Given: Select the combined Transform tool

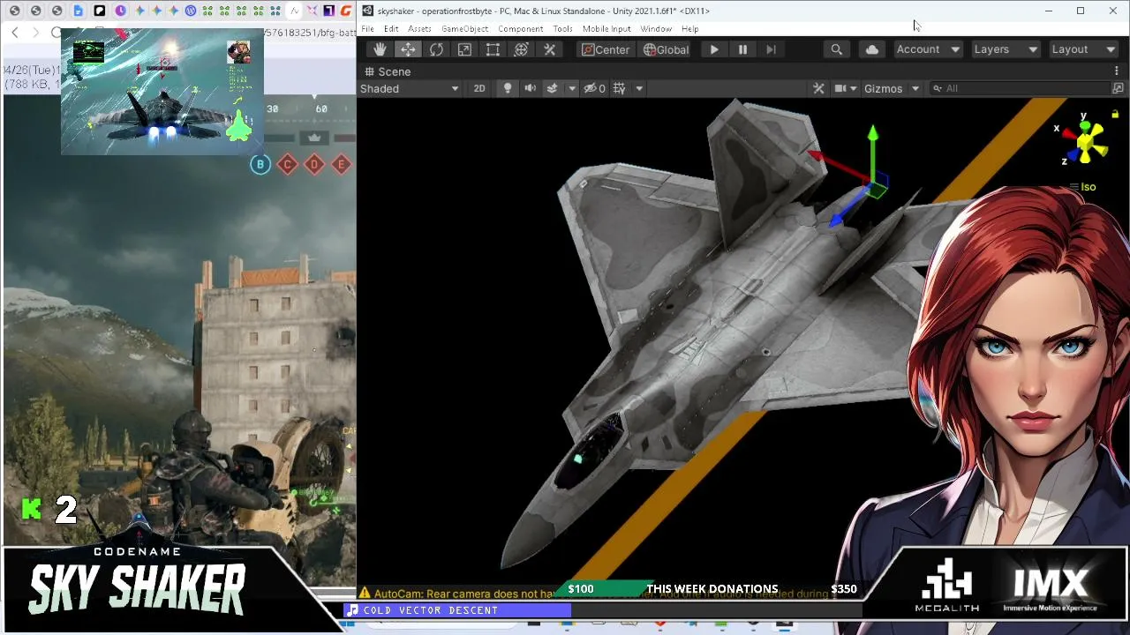Looking at the screenshot, I should click(x=521, y=49).
